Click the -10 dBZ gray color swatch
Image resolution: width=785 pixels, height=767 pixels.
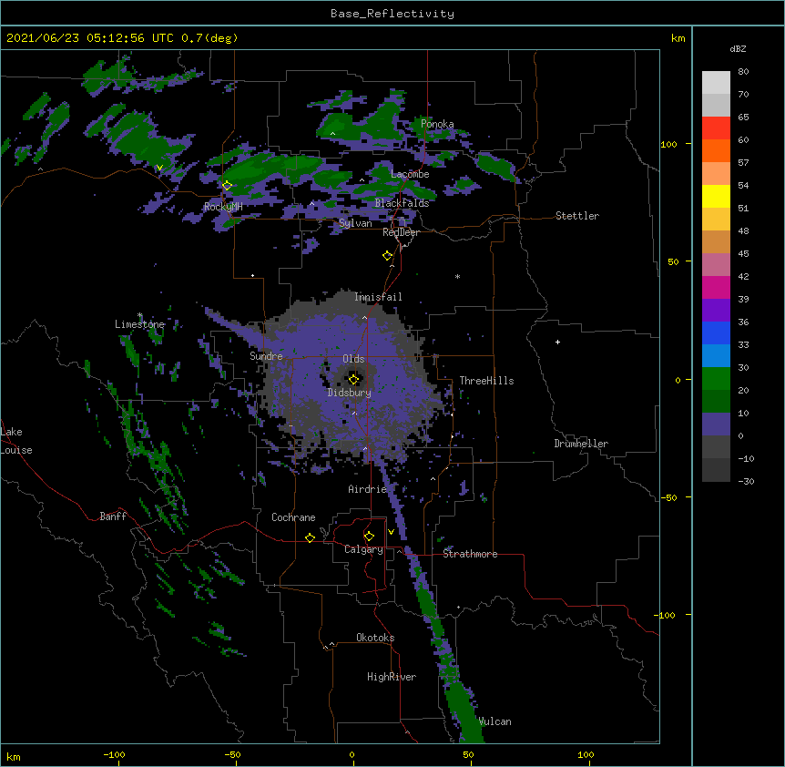[x=716, y=470]
